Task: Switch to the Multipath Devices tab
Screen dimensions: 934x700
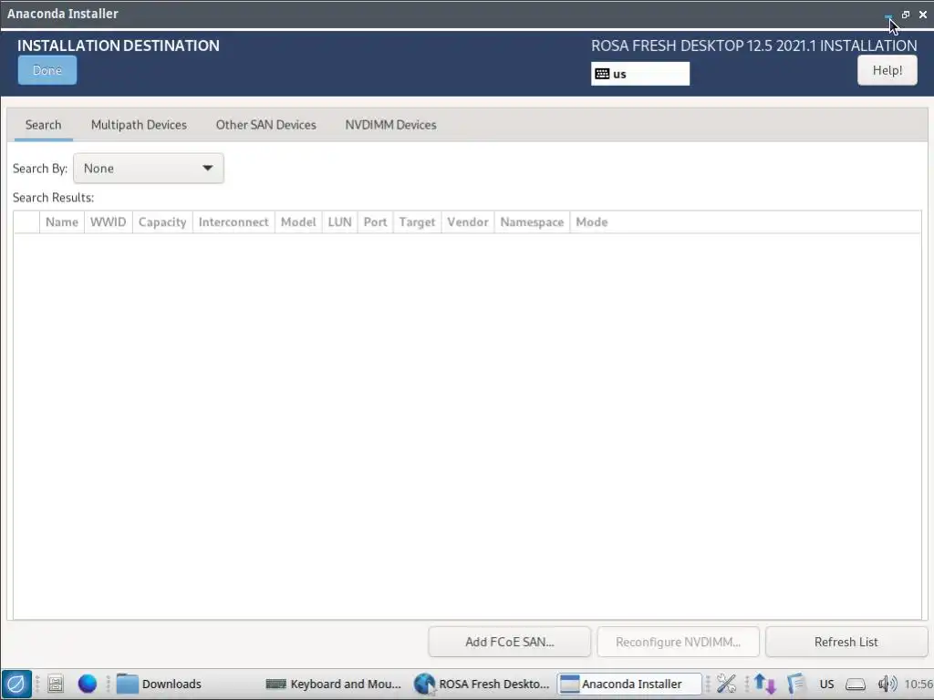Action: [x=139, y=125]
